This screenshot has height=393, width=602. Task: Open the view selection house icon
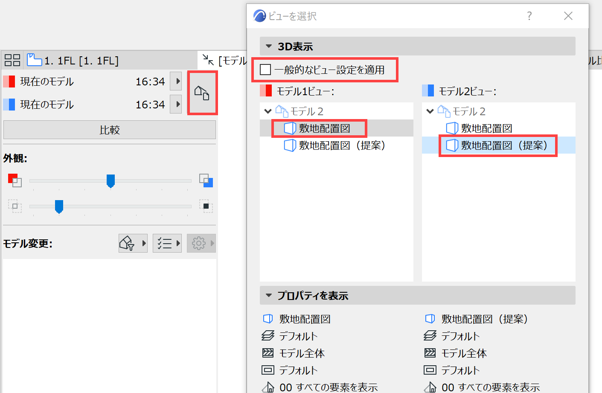pos(203,93)
